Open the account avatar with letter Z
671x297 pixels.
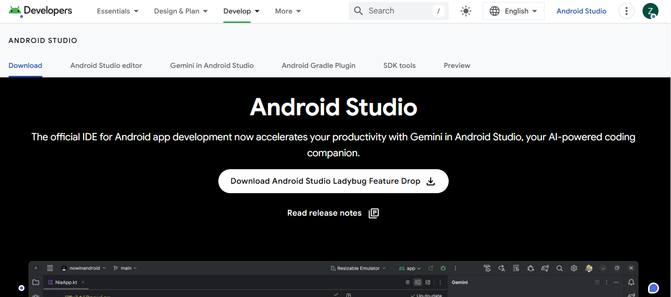click(650, 11)
